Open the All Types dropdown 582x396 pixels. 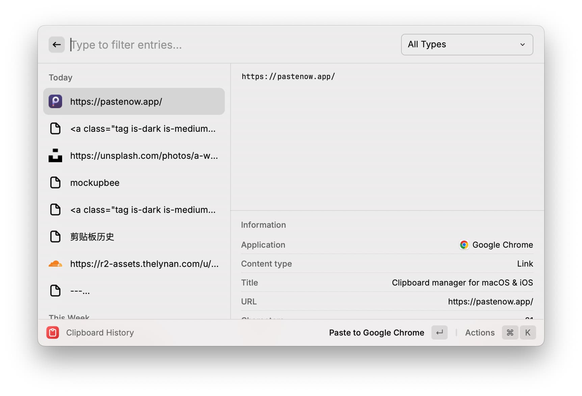(x=467, y=45)
